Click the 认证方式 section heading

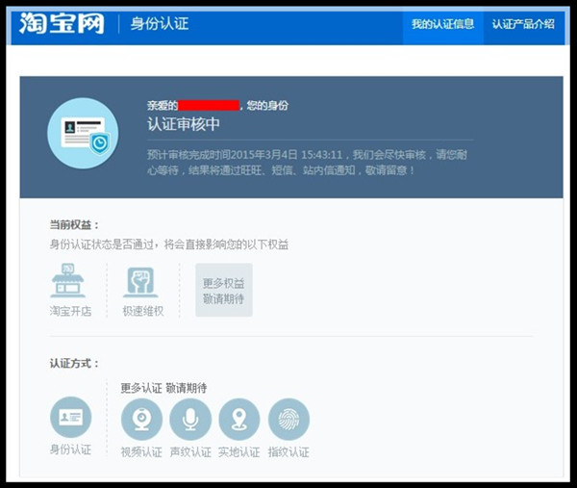coord(74,363)
